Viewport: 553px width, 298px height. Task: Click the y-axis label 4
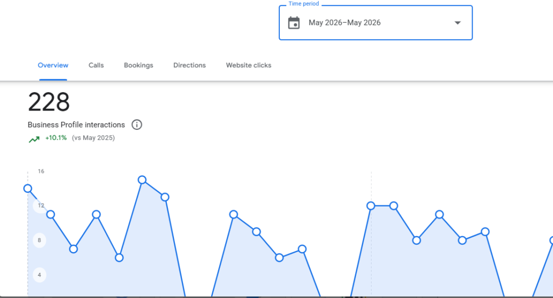pos(39,275)
